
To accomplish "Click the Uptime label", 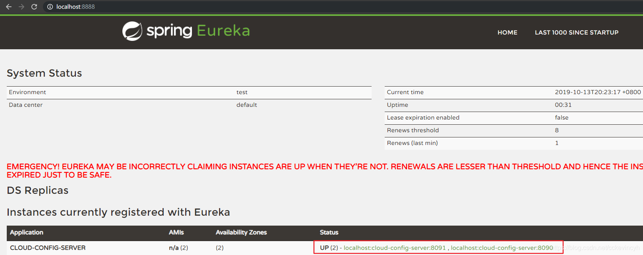I will (397, 105).
